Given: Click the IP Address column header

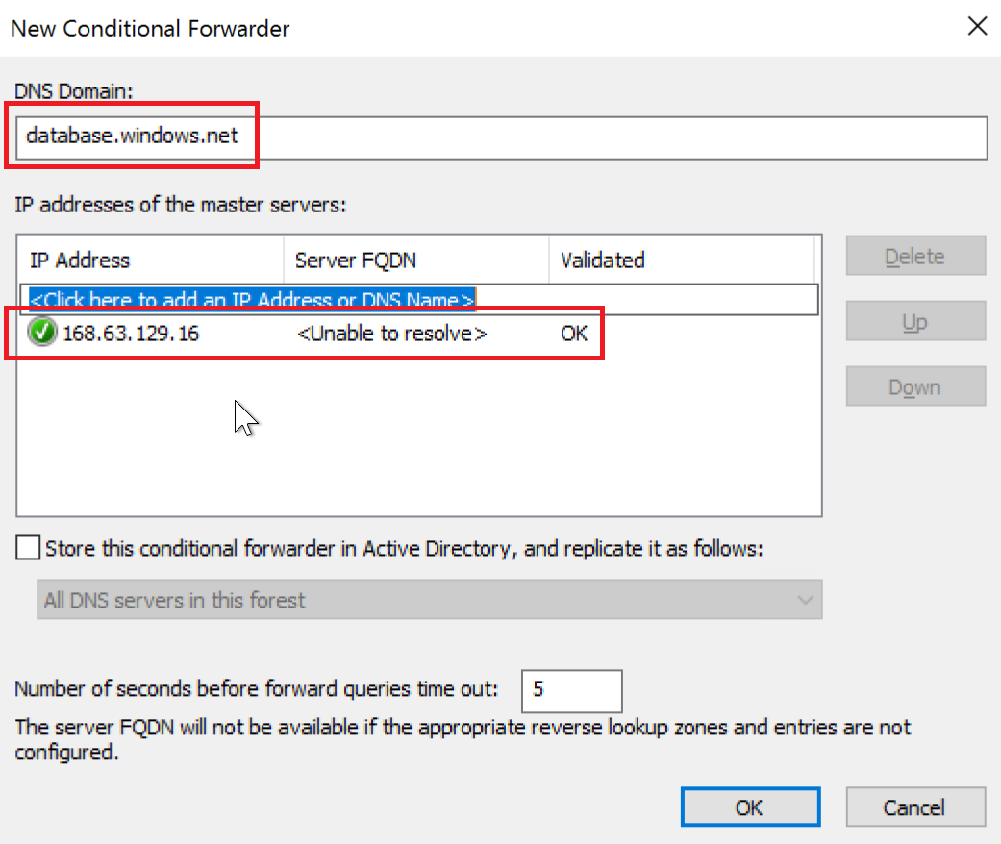Looking at the screenshot, I should (149, 261).
